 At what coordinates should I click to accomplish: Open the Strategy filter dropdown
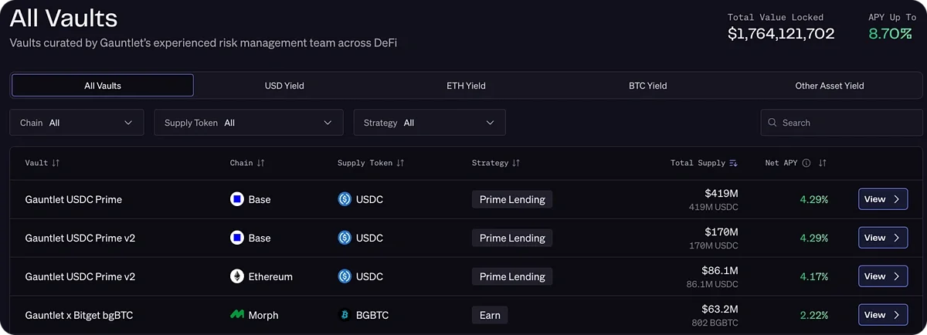point(430,123)
